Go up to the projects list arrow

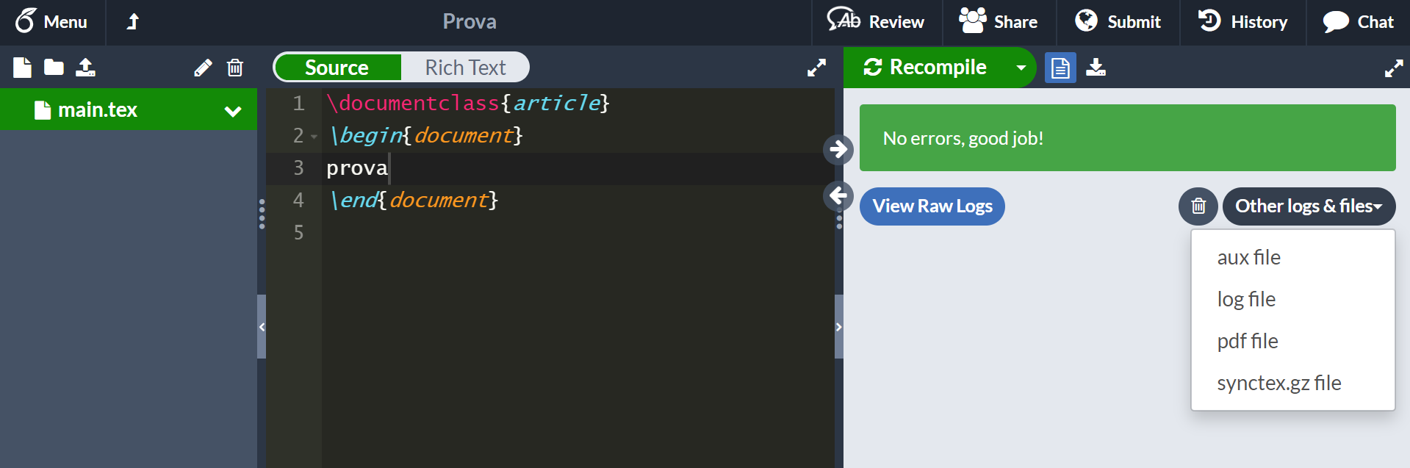click(133, 22)
